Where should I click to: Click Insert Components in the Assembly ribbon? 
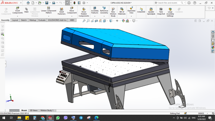point(18,10)
